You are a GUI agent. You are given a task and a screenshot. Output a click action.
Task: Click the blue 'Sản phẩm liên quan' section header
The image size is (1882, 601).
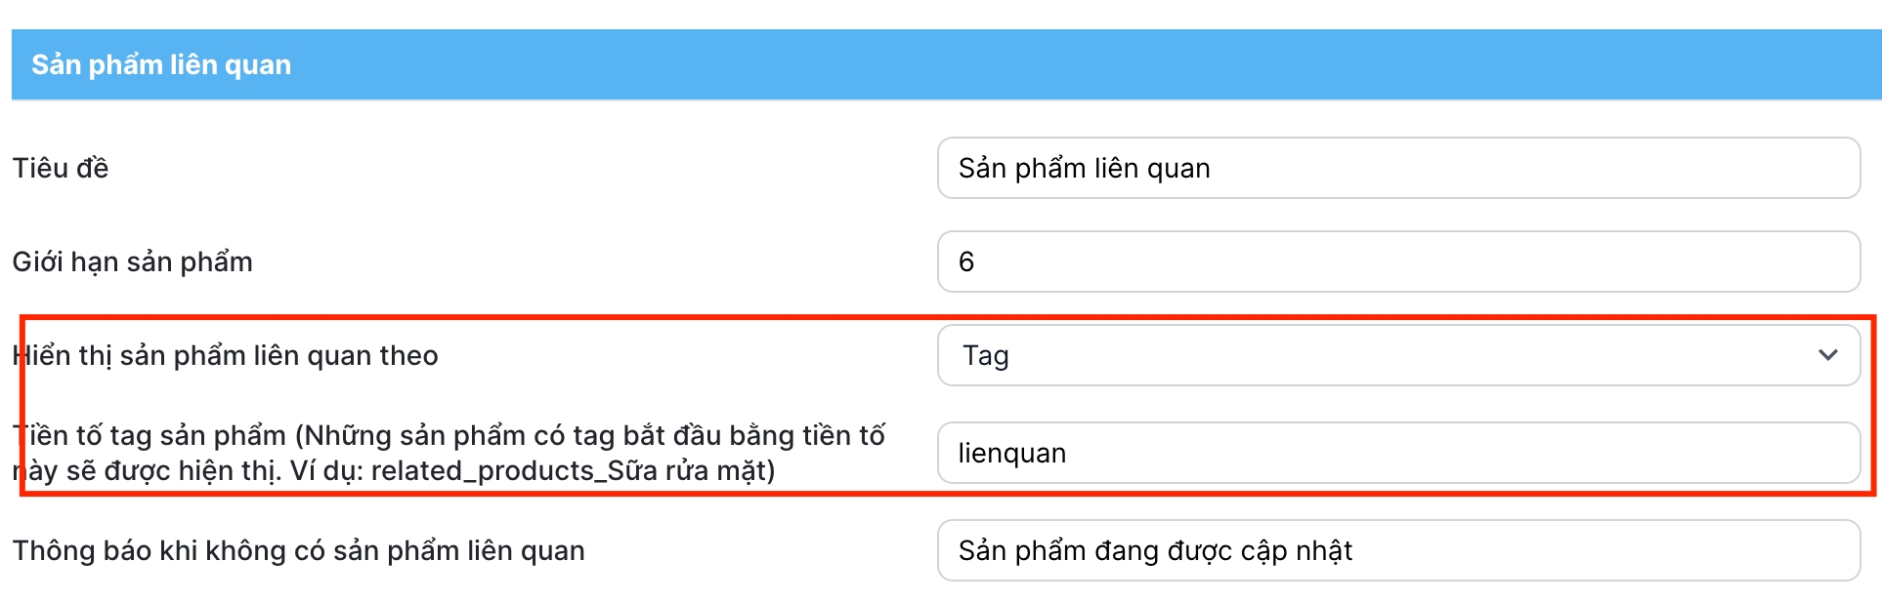[x=161, y=64]
